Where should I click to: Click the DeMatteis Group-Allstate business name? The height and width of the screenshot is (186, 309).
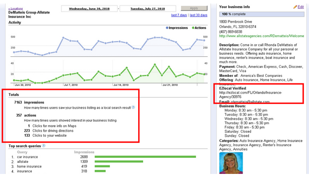29,15
